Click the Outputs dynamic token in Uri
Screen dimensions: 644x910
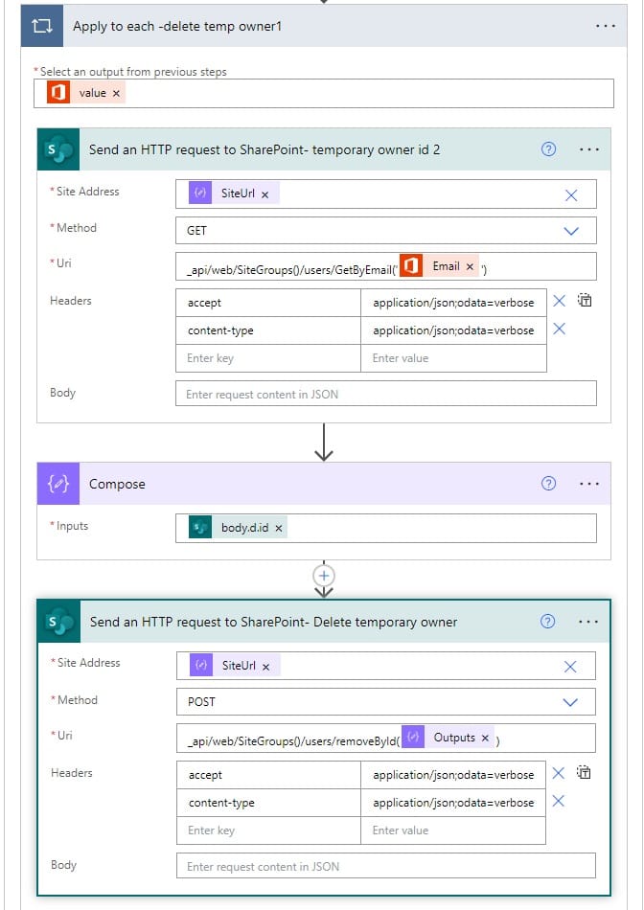click(448, 738)
